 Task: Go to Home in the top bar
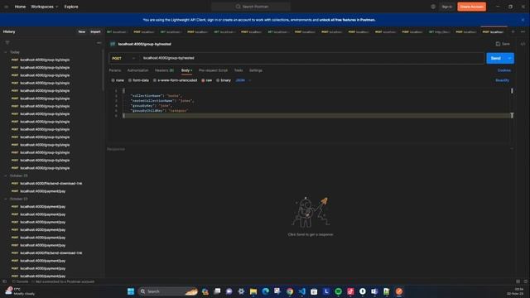click(x=20, y=7)
